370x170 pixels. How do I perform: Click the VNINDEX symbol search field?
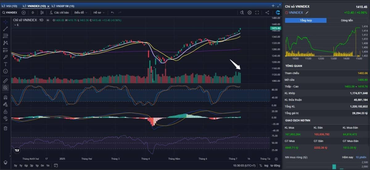(10, 13)
